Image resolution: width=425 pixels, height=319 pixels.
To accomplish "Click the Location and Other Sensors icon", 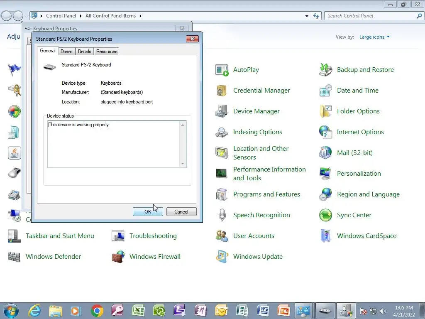I will coord(222,153).
